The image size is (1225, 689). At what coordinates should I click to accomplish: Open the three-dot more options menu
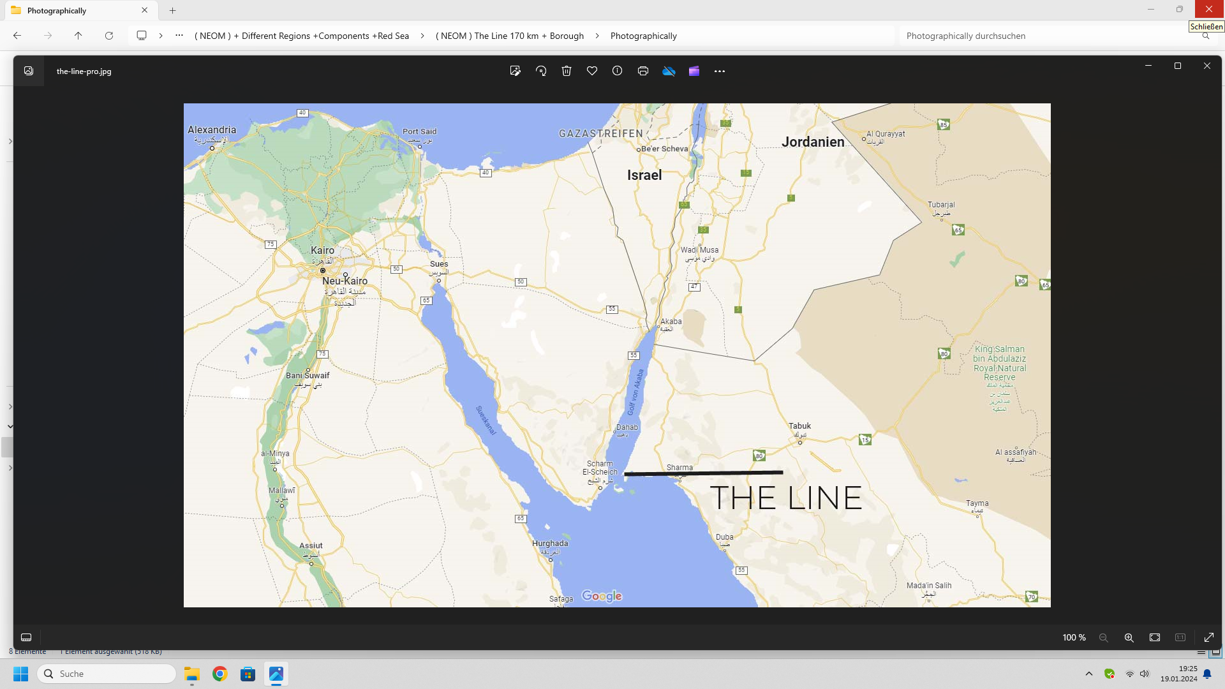coord(720,71)
